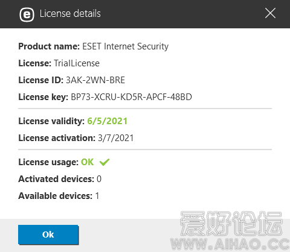The width and height of the screenshot is (290, 252).
Task: Click the green license validity date
Action: (107, 121)
